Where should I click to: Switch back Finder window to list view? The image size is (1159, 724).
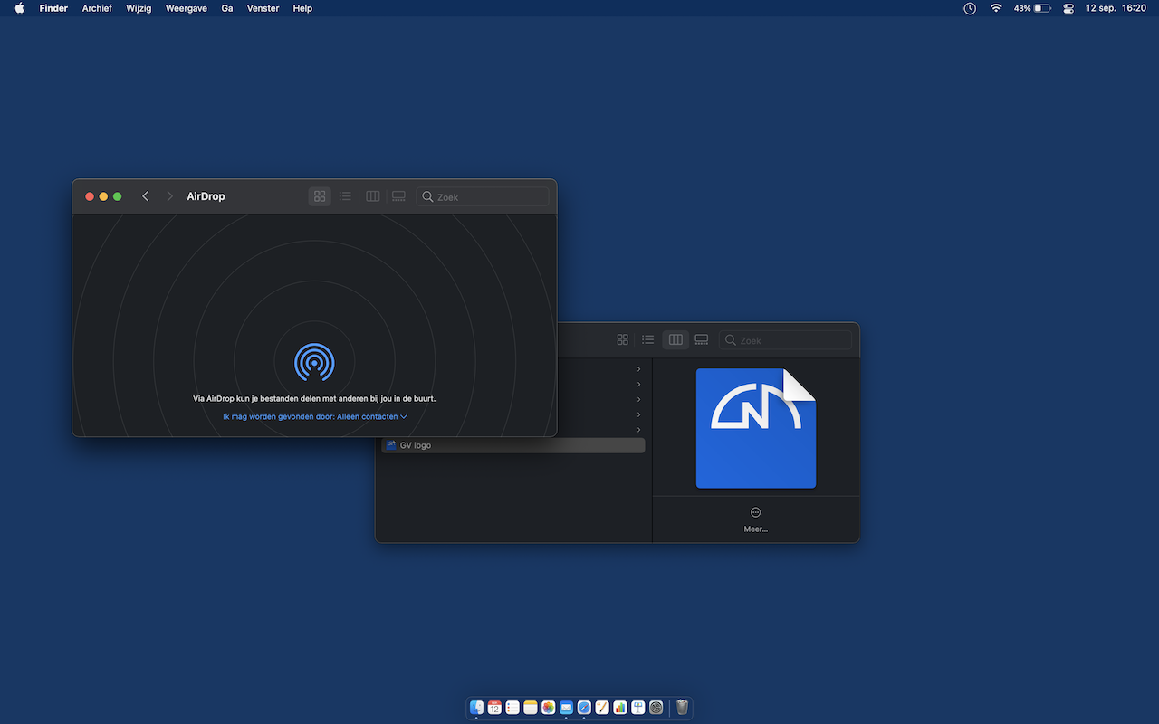[648, 339]
